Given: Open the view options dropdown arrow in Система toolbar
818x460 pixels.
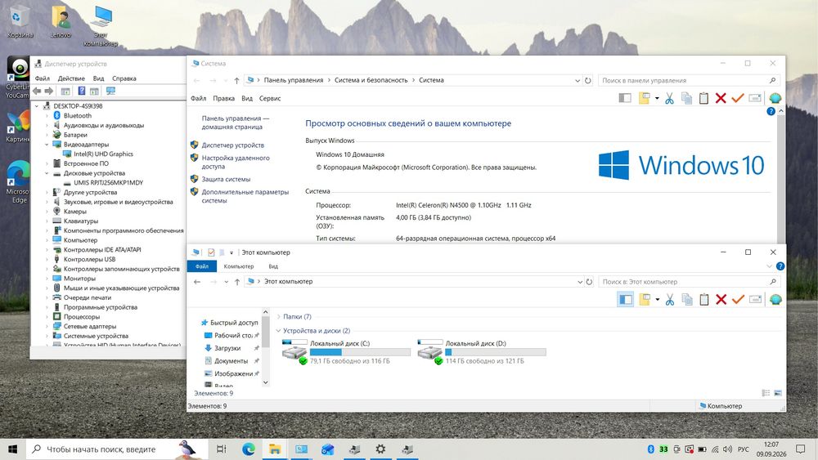Looking at the screenshot, I should (657, 99).
